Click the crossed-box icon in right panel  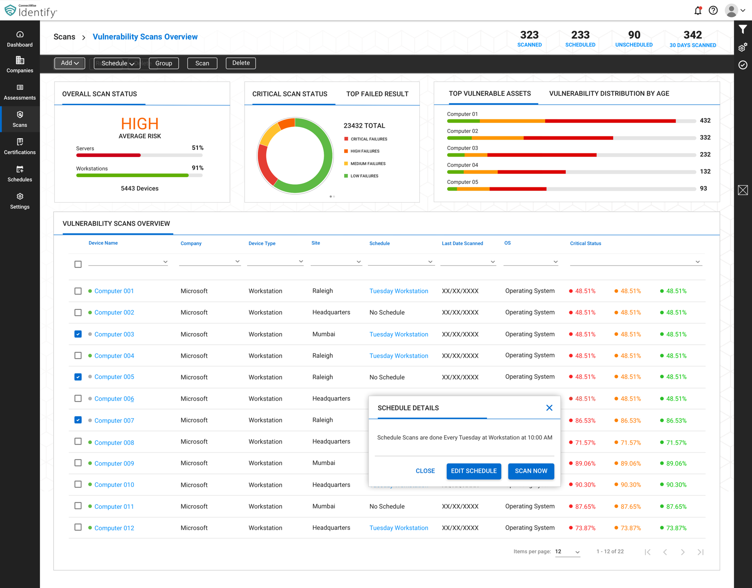(743, 190)
